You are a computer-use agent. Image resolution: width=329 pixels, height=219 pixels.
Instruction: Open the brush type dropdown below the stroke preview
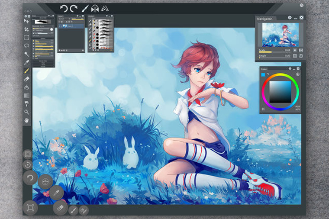(43, 26)
